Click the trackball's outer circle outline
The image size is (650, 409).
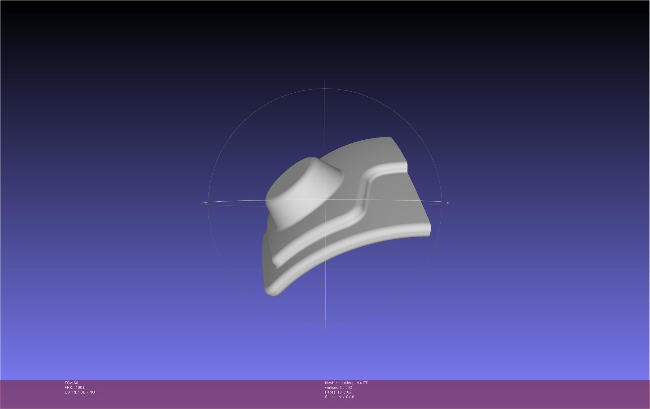pos(243,123)
